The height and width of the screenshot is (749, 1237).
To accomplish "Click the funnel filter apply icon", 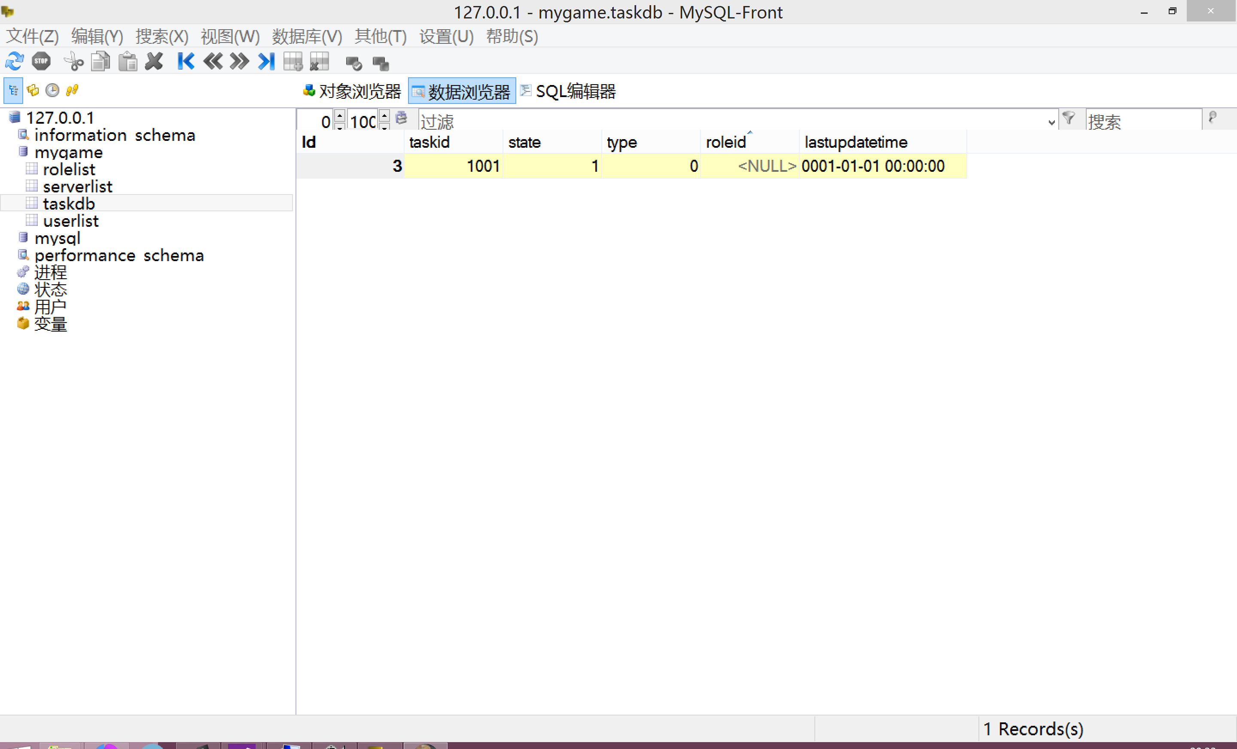I will coord(1069,119).
